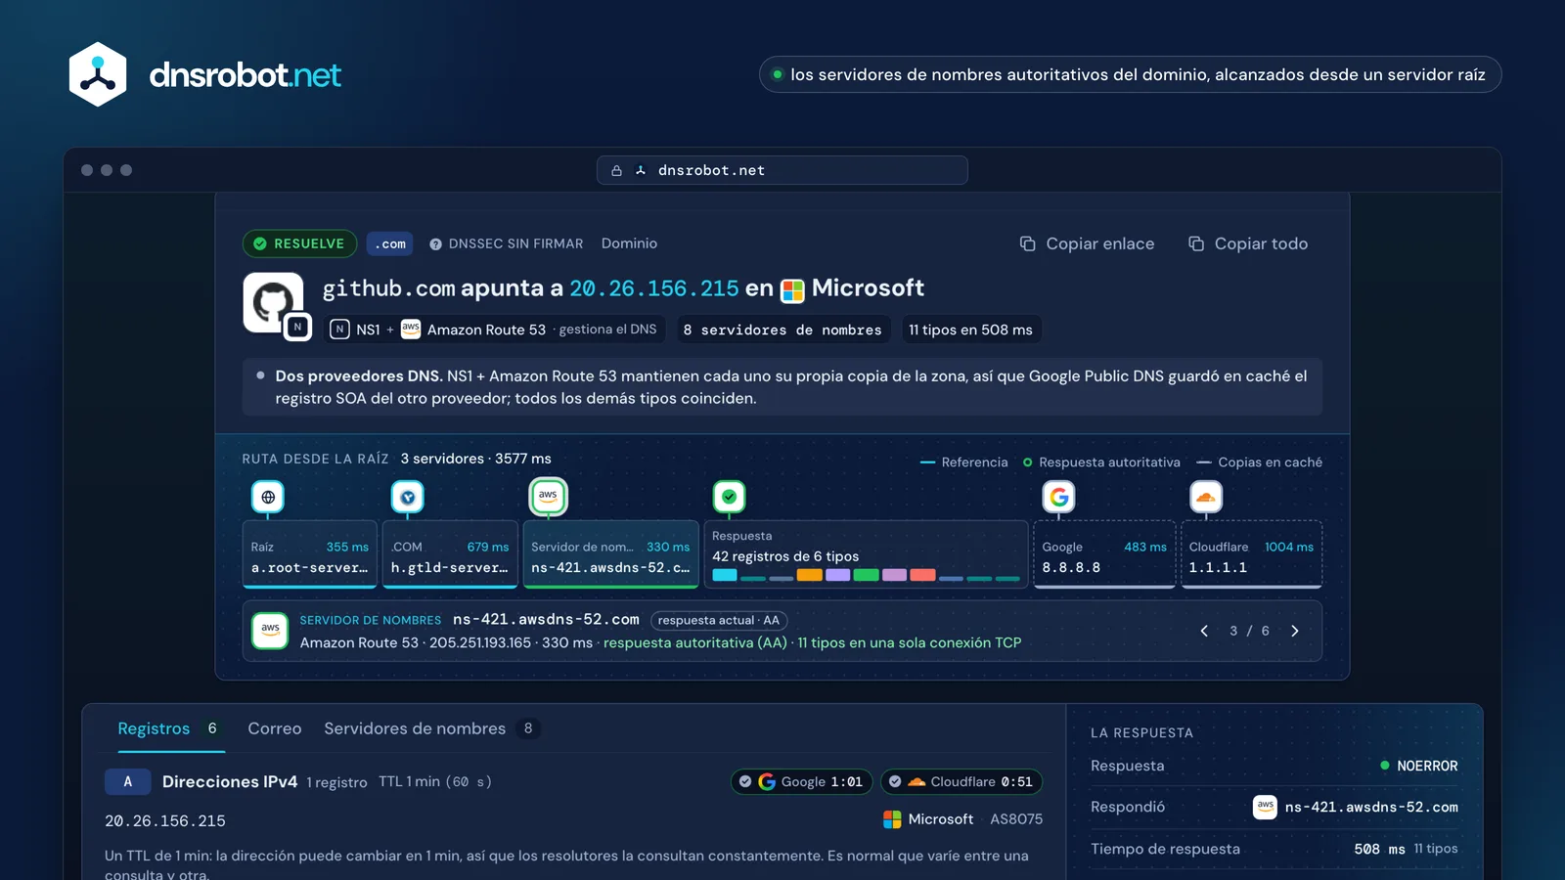1565x880 pixels.
Task: Click the IP address 20.26.156.215 in headline
Action: [654, 288]
